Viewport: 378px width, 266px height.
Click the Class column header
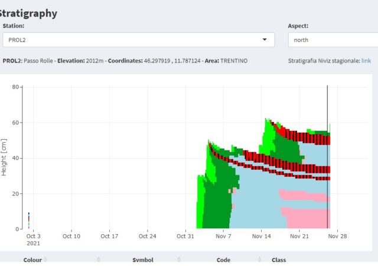tap(279, 260)
